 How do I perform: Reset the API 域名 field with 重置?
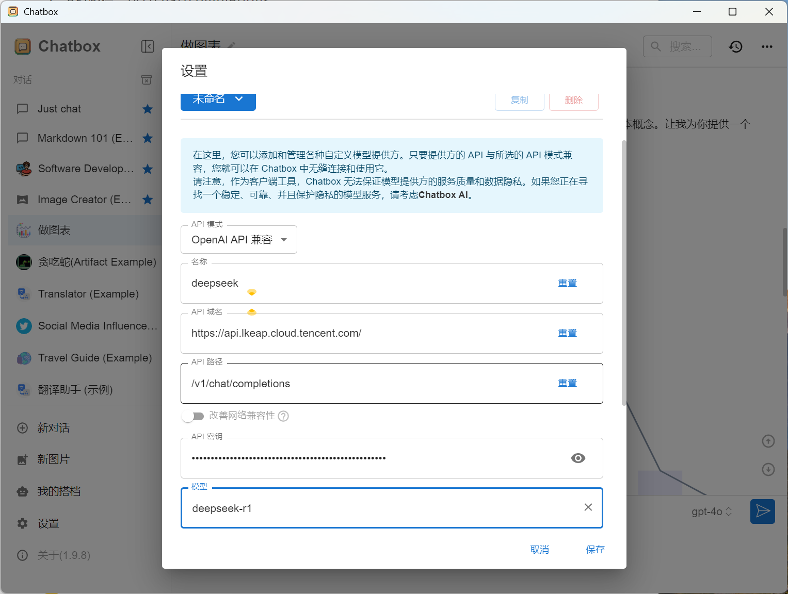[x=568, y=333]
